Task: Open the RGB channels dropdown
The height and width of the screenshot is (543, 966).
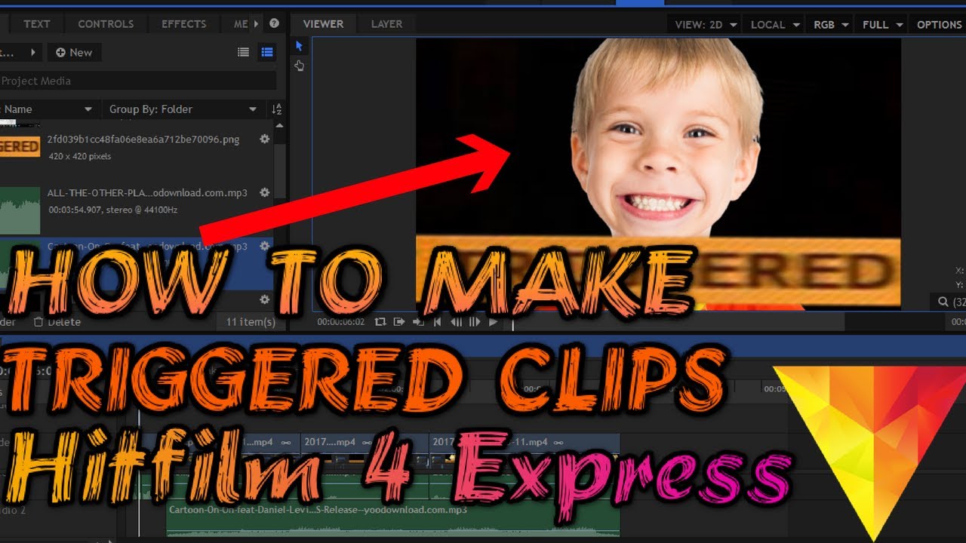Action: coord(830,24)
